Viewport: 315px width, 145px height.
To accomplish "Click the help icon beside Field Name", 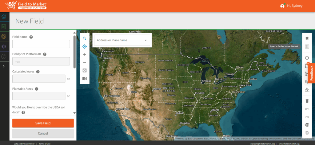I will [31, 37].
